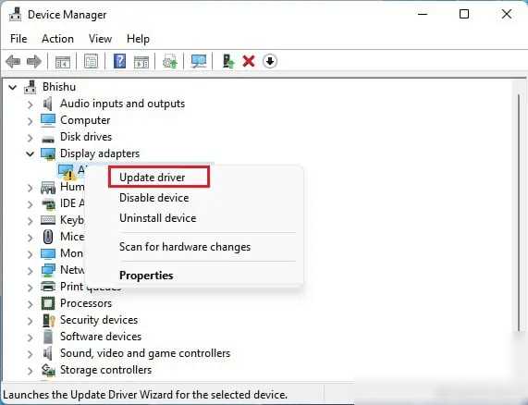Open the File menu

point(18,39)
